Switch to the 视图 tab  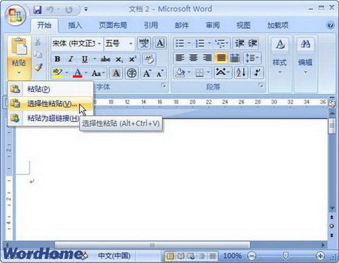pyautogui.click(x=243, y=25)
